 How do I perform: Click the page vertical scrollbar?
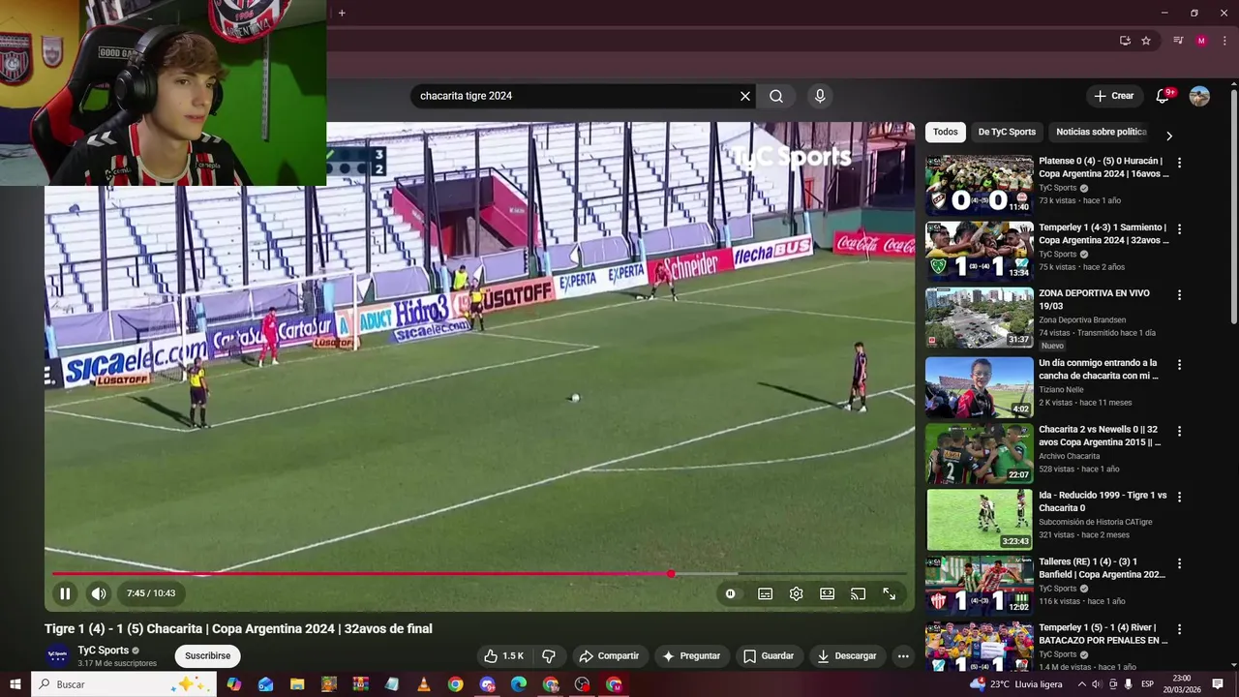pos(1234,205)
